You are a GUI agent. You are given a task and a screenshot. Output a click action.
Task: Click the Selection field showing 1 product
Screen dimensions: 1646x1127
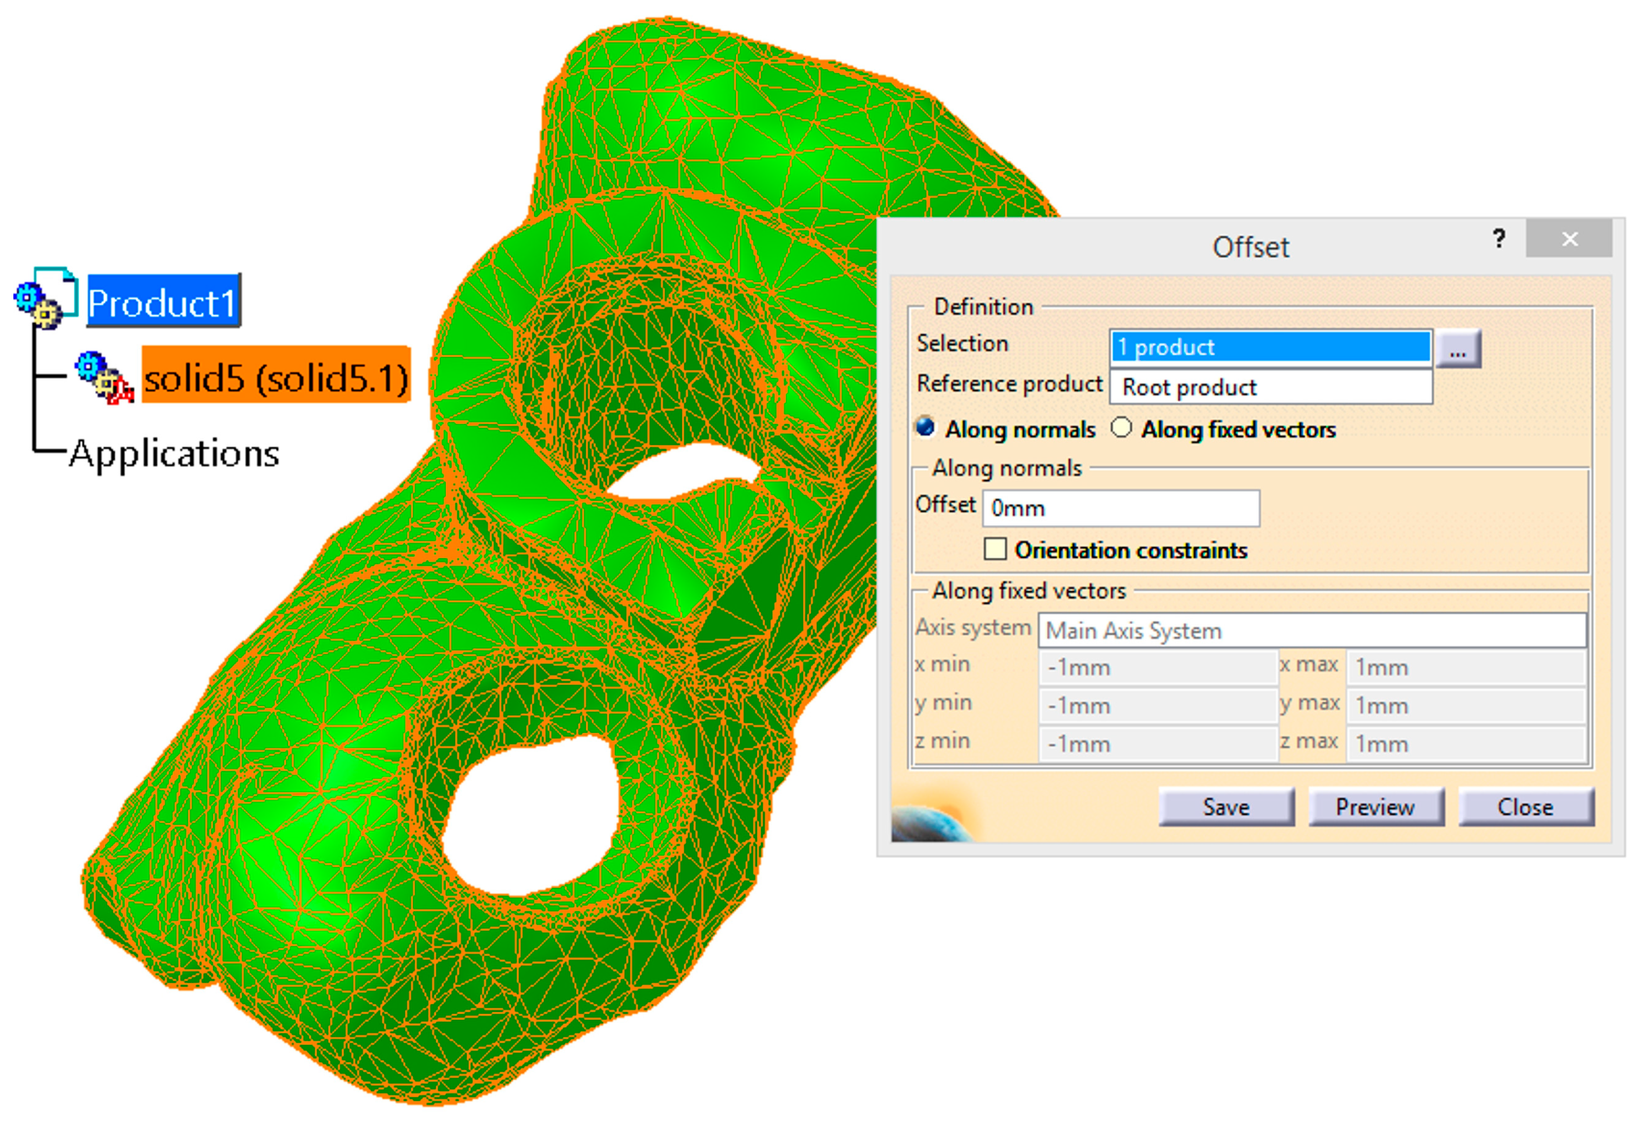click(x=1270, y=348)
